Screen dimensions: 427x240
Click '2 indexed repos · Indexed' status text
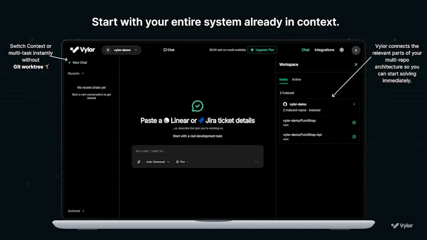point(302,110)
